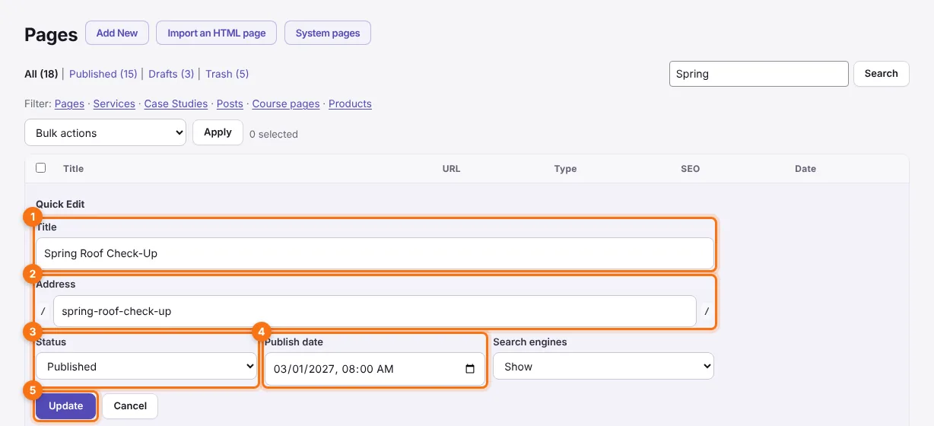Filter by Case Studies type
Viewport: 934px width, 426px height.
pyautogui.click(x=176, y=103)
